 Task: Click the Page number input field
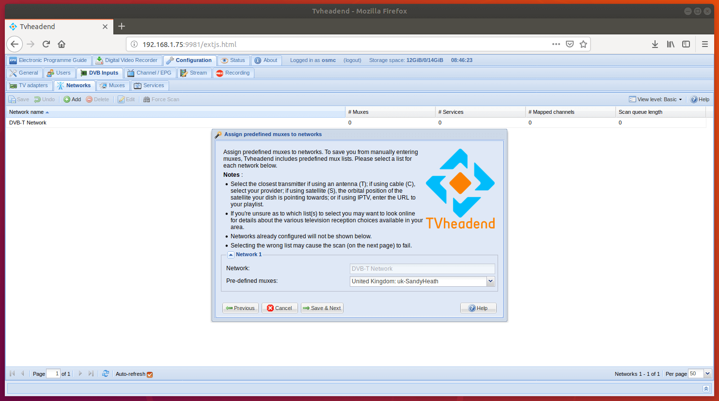pos(53,373)
